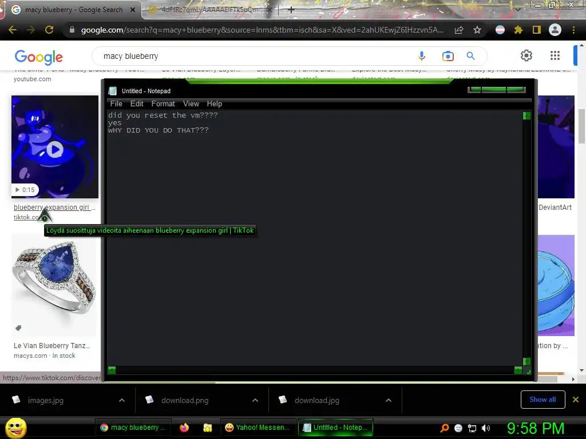The width and height of the screenshot is (586, 439).
Task: Open the file explorer taskbar icon
Action: [x=207, y=428]
